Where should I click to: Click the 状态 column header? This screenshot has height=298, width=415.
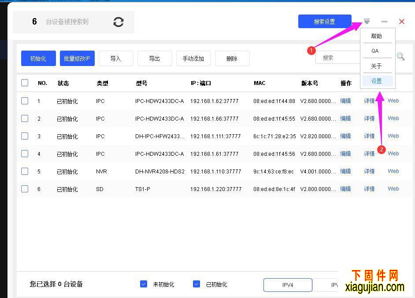click(x=63, y=83)
